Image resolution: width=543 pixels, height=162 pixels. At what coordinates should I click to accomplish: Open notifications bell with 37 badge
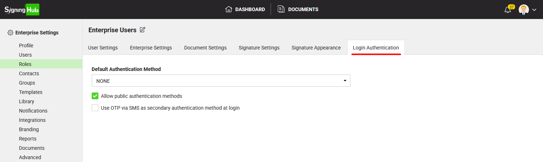click(509, 9)
